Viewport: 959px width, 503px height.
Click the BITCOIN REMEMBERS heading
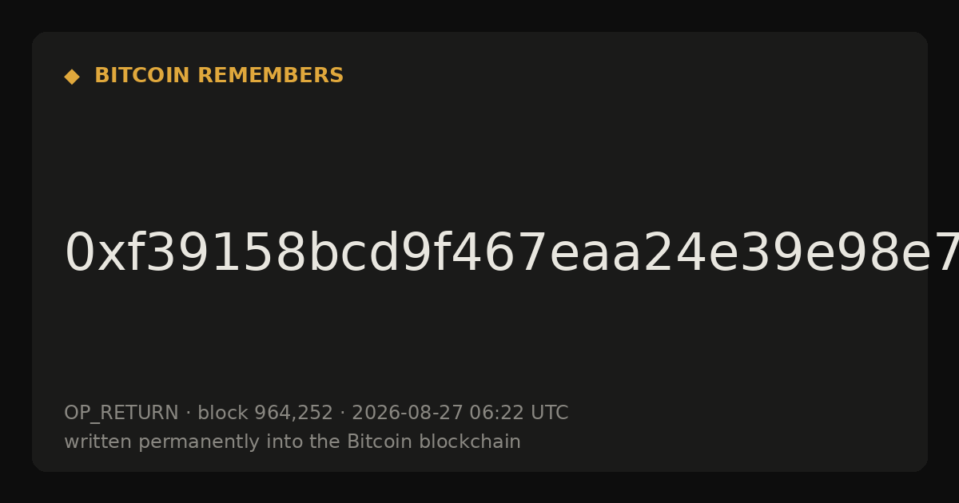[219, 76]
